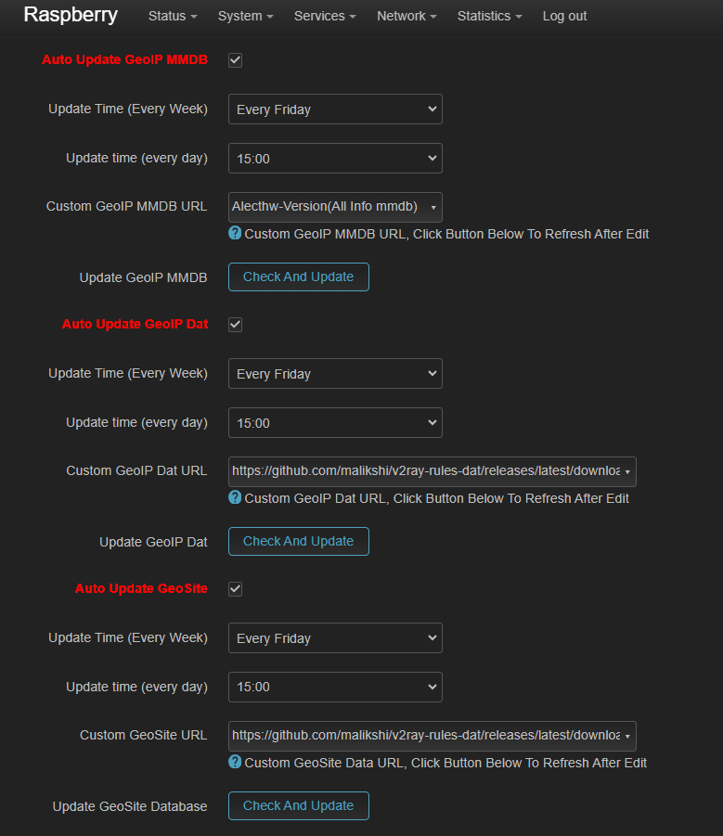Screen dimensions: 723x836
Task: Open GeoSite daily update time dropdown
Action: click(x=335, y=688)
